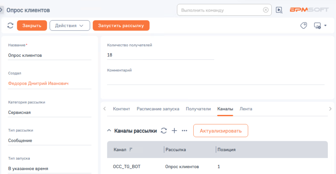This screenshot has width=336, height=174.
Task: Collapse the Каналы рассылки section
Action: (109, 131)
